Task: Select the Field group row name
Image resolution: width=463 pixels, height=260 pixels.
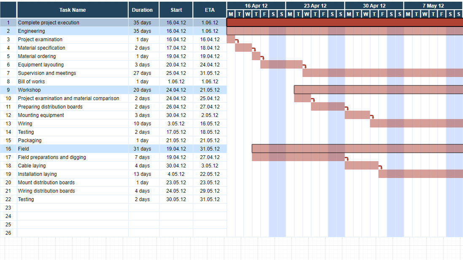Action: pos(24,149)
